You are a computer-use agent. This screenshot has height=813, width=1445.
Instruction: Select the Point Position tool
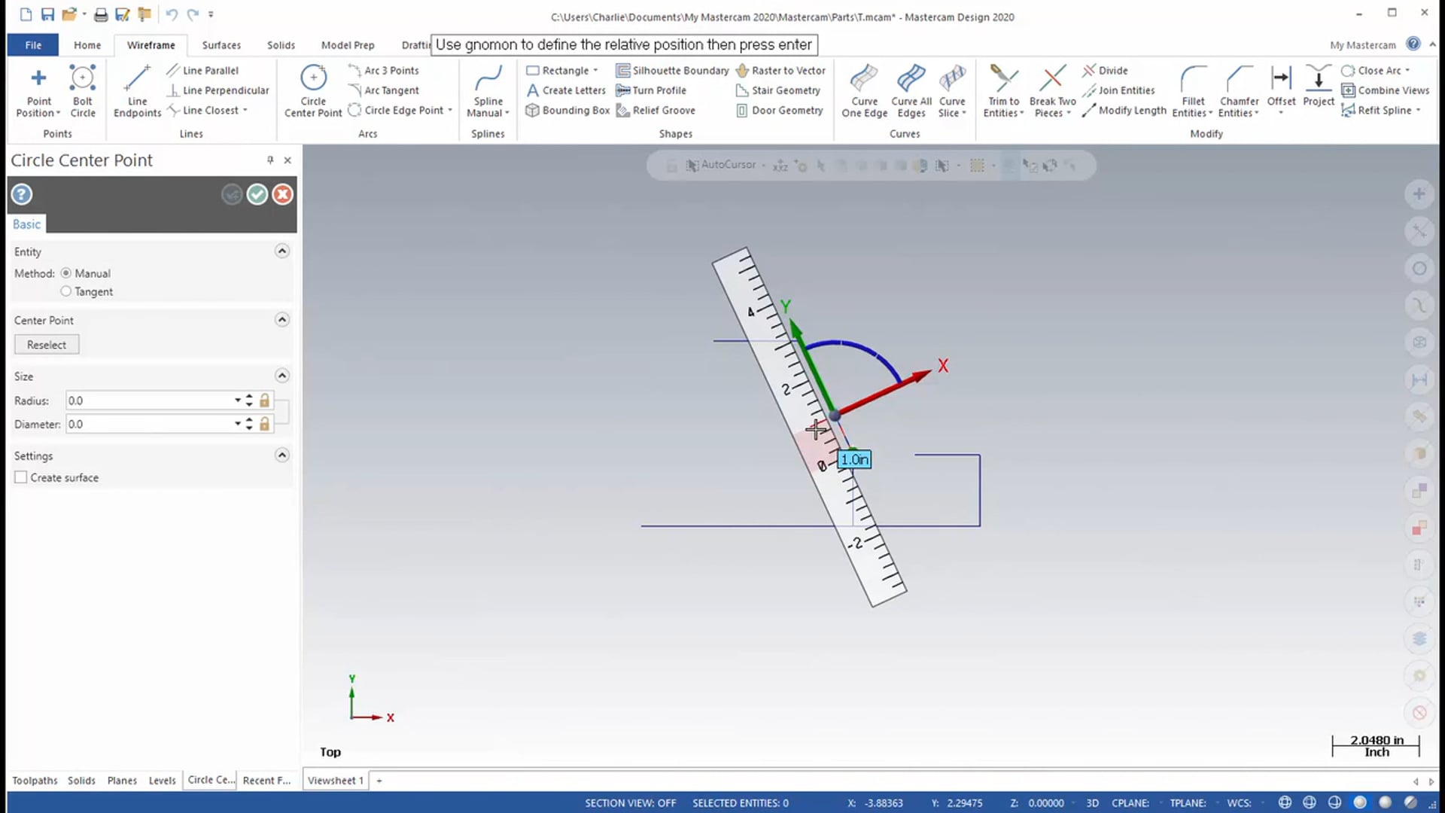(38, 92)
